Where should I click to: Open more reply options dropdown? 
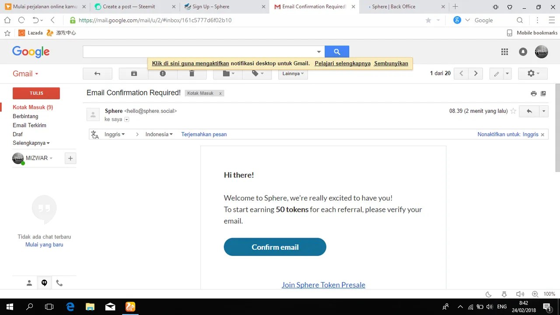[544, 111]
